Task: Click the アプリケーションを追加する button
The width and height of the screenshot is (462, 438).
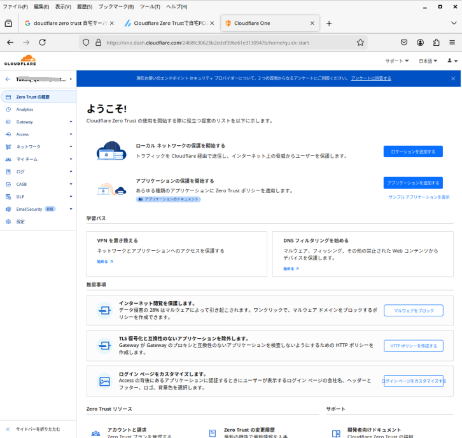Action: click(413, 183)
